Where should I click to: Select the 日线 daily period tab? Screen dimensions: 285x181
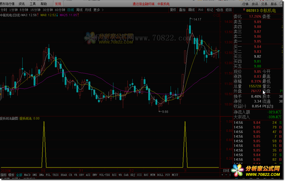tap(71, 10)
